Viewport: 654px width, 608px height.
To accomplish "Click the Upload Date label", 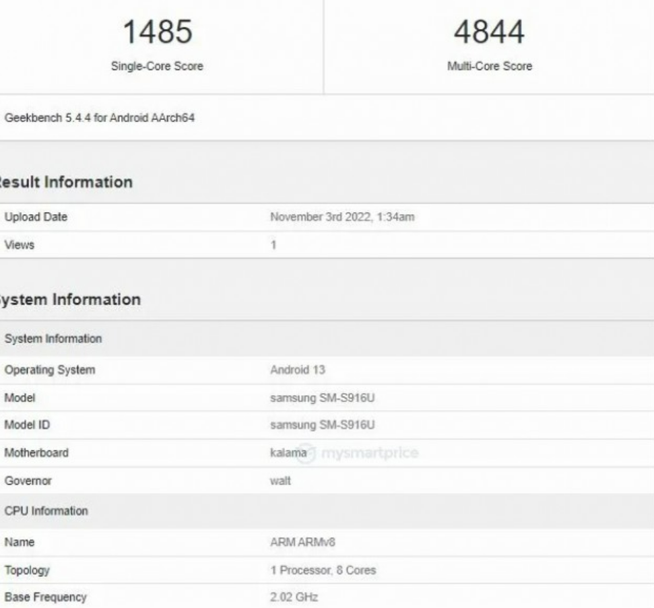I will point(36,217).
